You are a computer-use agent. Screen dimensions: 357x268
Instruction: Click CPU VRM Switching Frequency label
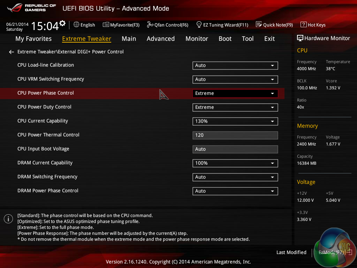[x=51, y=79]
